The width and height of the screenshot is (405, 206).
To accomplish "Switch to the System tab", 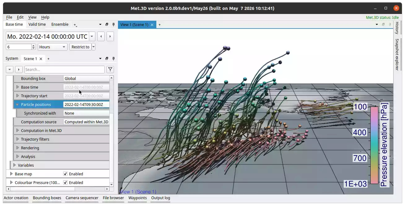I will tap(12, 59).
